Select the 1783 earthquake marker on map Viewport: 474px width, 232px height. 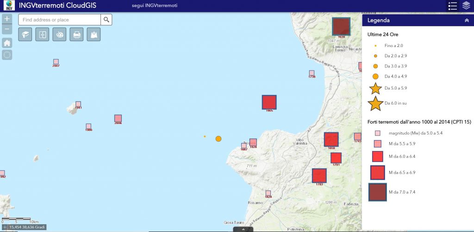click(x=319, y=176)
